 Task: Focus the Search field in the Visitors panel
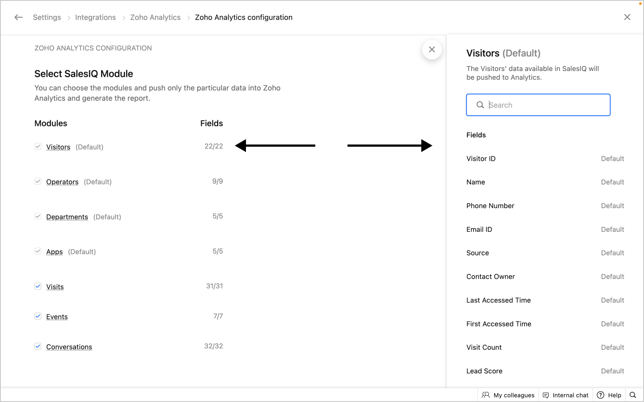pyautogui.click(x=538, y=105)
